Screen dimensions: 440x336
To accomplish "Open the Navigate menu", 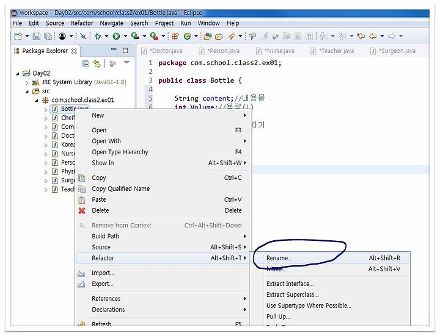I will coord(111,23).
